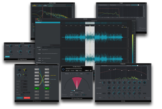The height and width of the screenshot is (109, 162).
Task: Click Advanced button in 2S AlgoReverb
Action: [7, 57]
